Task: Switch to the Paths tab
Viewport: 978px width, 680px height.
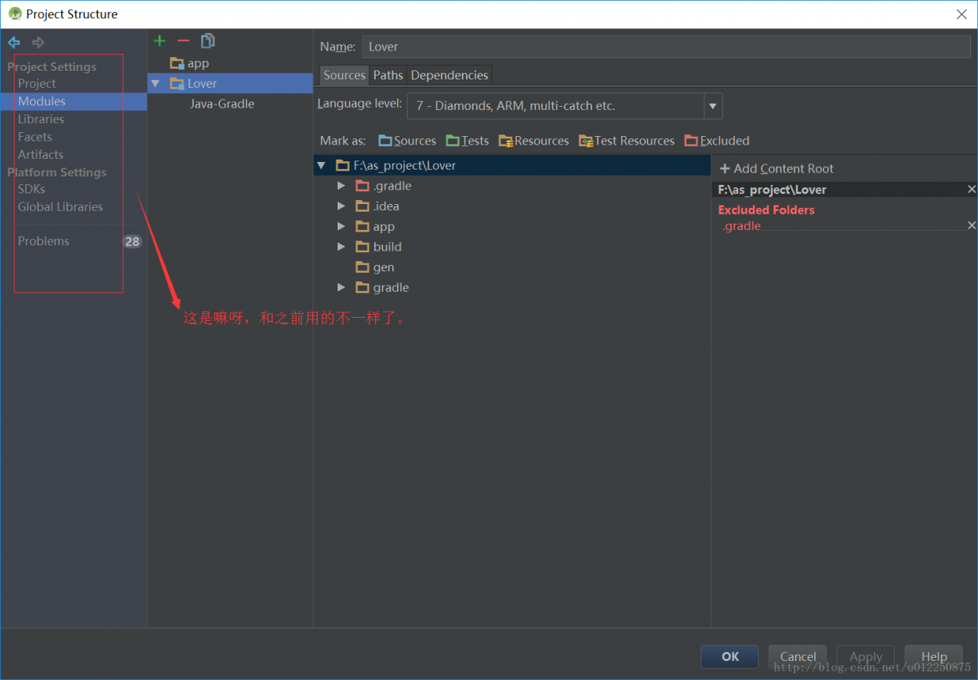Action: tap(387, 75)
